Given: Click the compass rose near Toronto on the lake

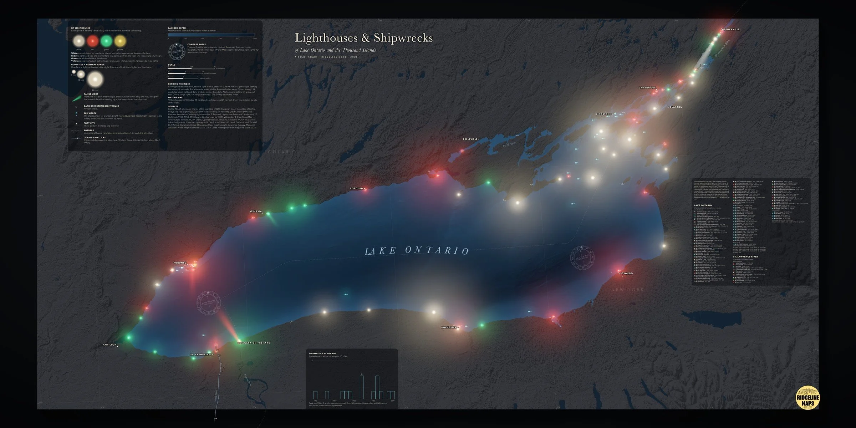Looking at the screenshot, I should (209, 303).
